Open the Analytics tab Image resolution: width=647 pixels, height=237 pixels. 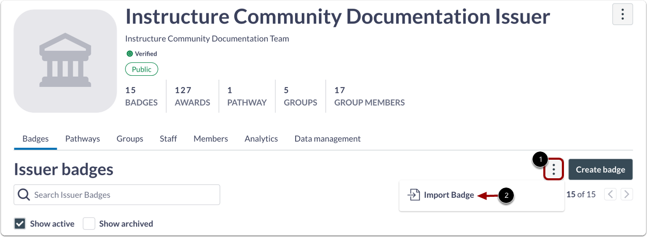(x=261, y=139)
